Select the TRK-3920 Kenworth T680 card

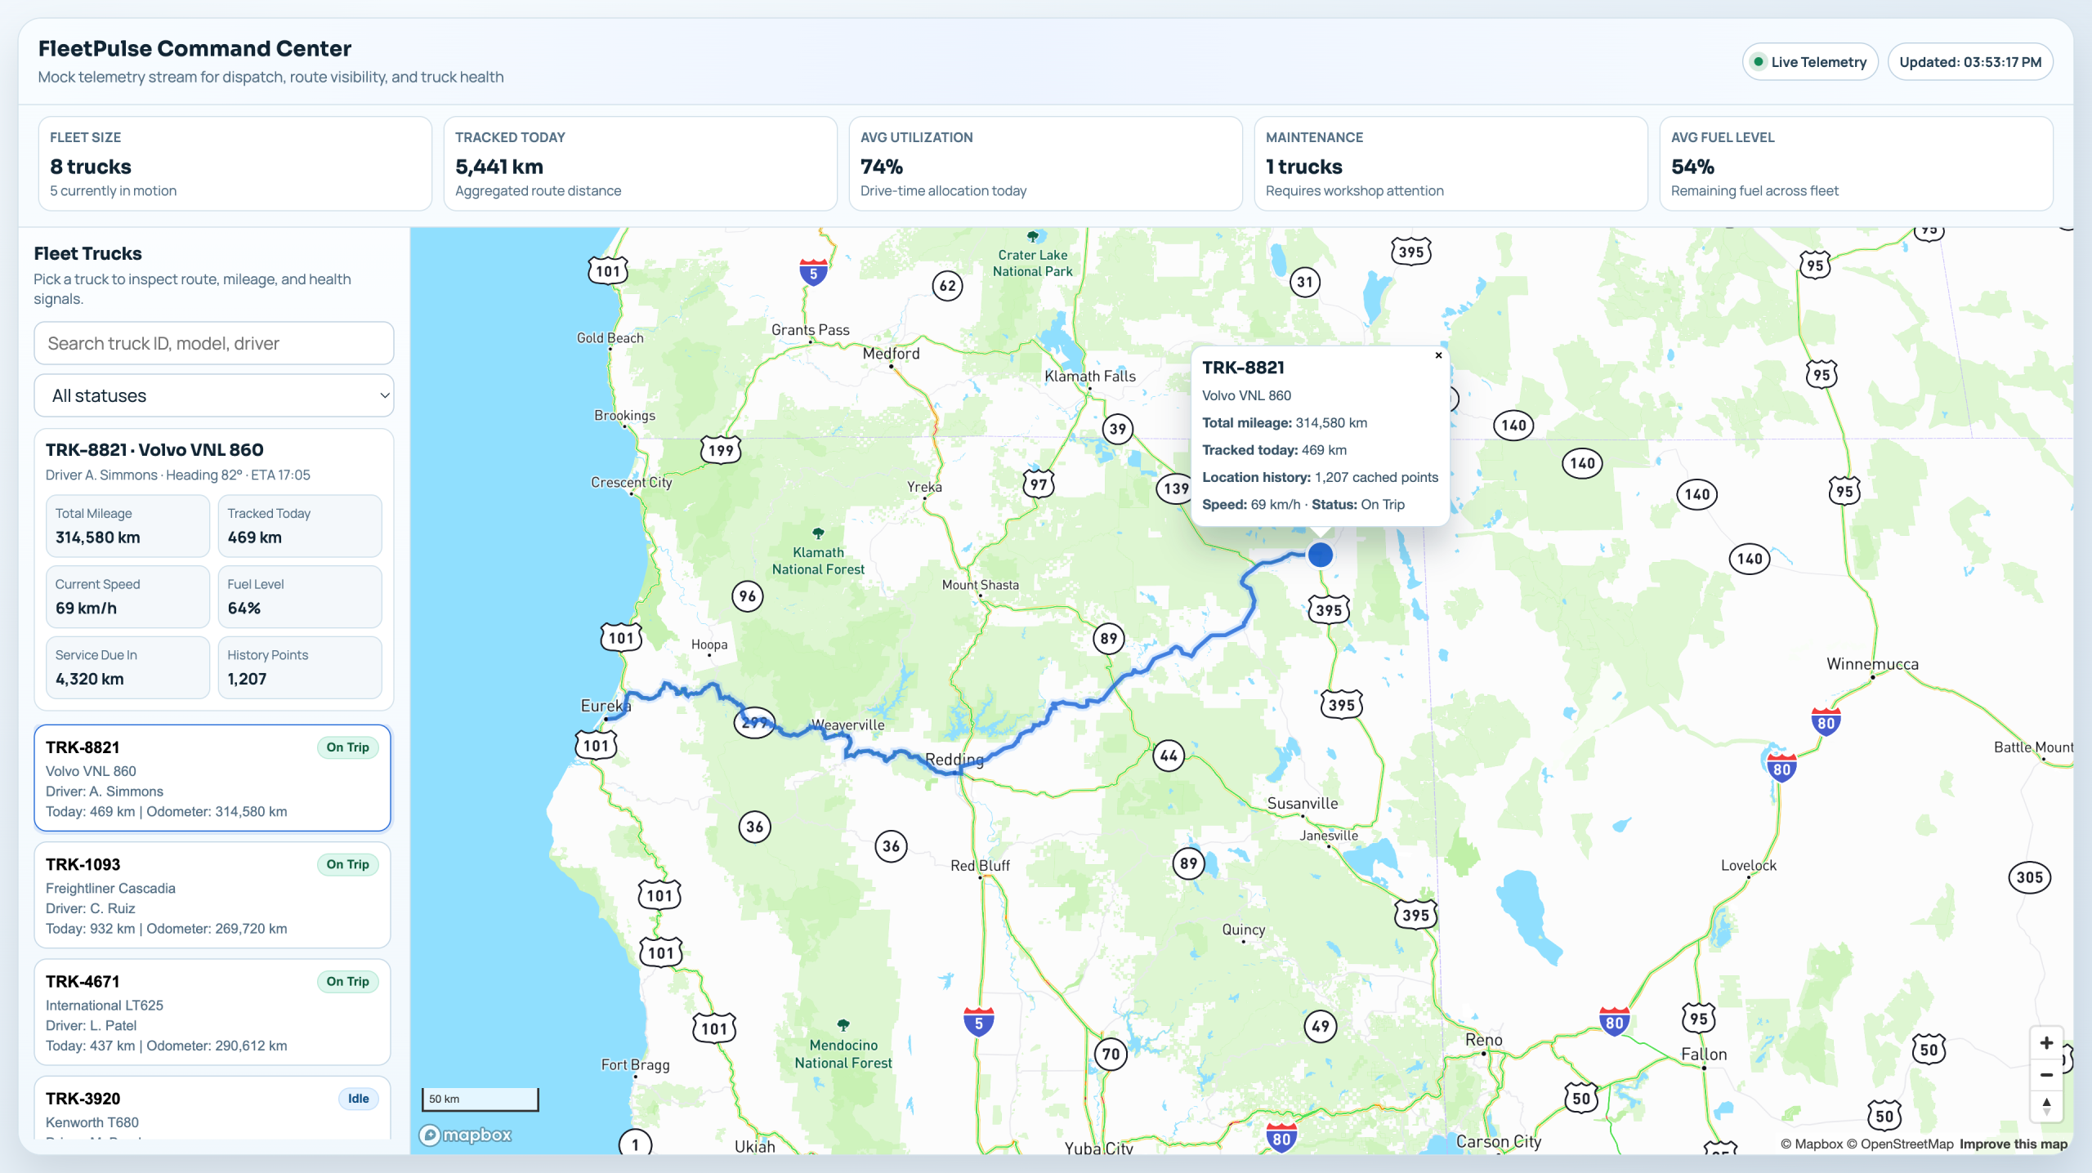212,1108
